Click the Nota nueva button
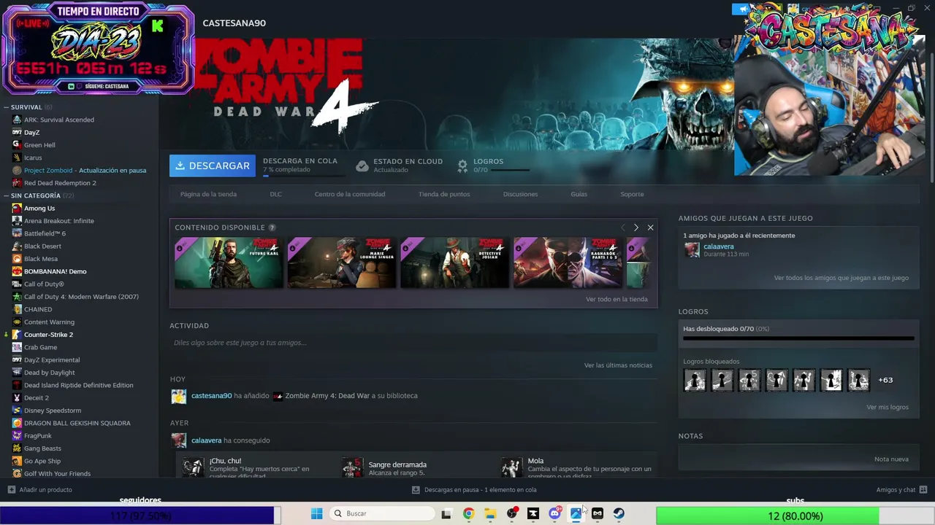This screenshot has height=525, width=935. click(891, 459)
